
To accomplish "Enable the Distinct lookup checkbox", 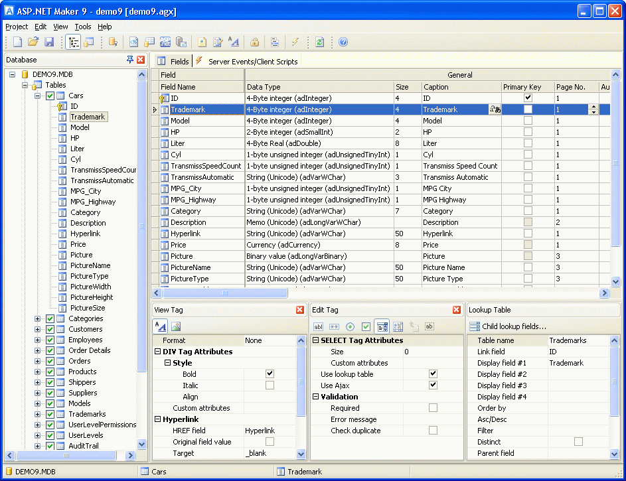I will click(x=578, y=441).
